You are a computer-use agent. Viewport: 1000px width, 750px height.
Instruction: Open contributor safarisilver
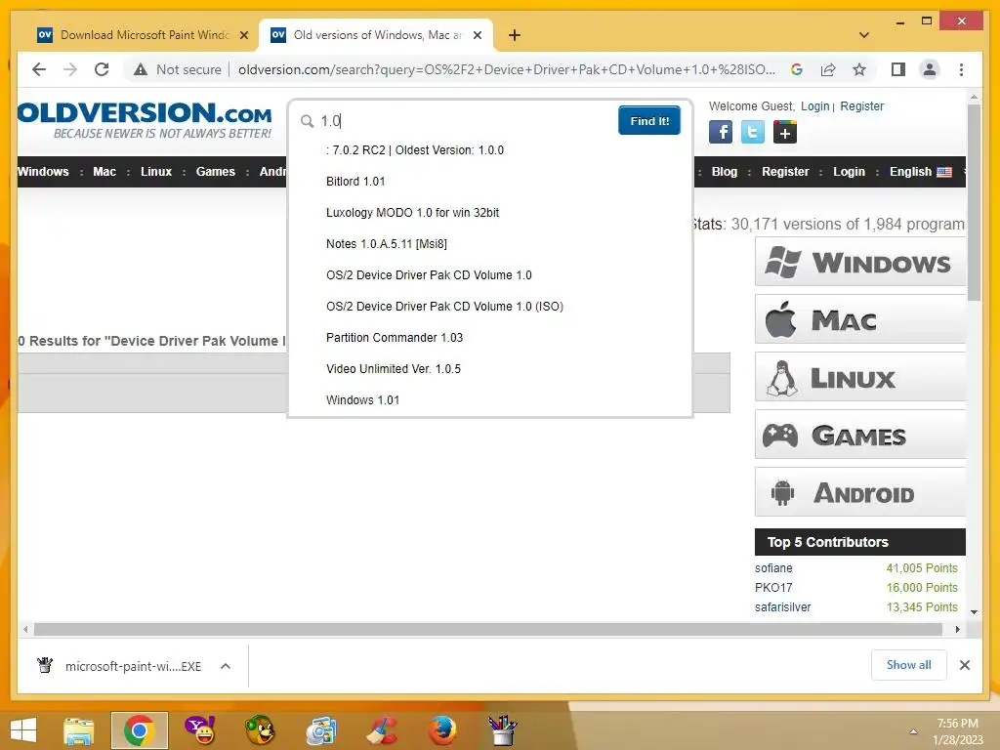(x=782, y=607)
